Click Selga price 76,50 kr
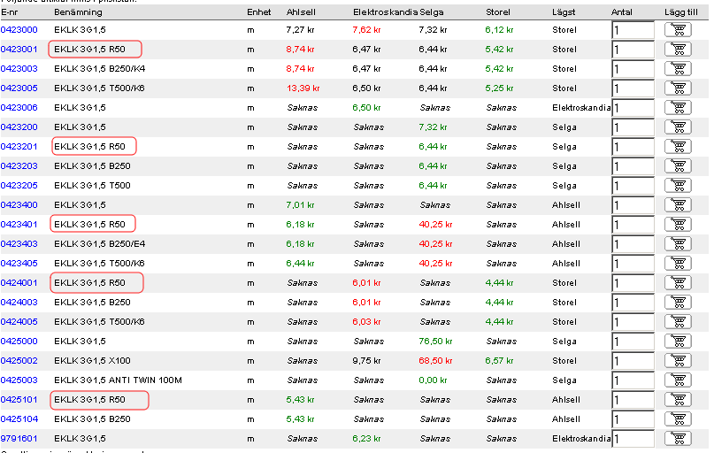Image resolution: width=714 pixels, height=453 pixels. point(435,342)
